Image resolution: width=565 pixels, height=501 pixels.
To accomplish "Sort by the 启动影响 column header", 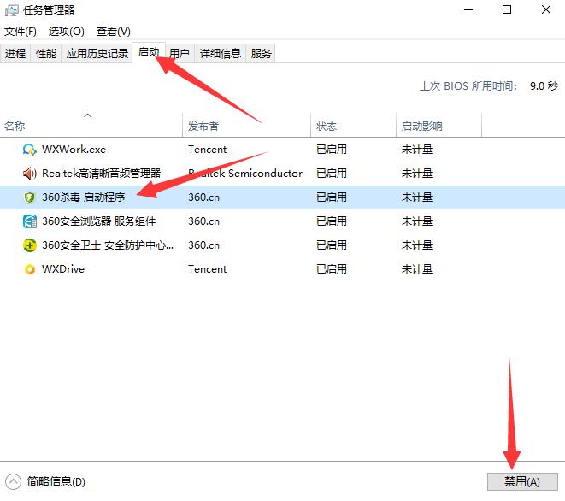I will (438, 125).
